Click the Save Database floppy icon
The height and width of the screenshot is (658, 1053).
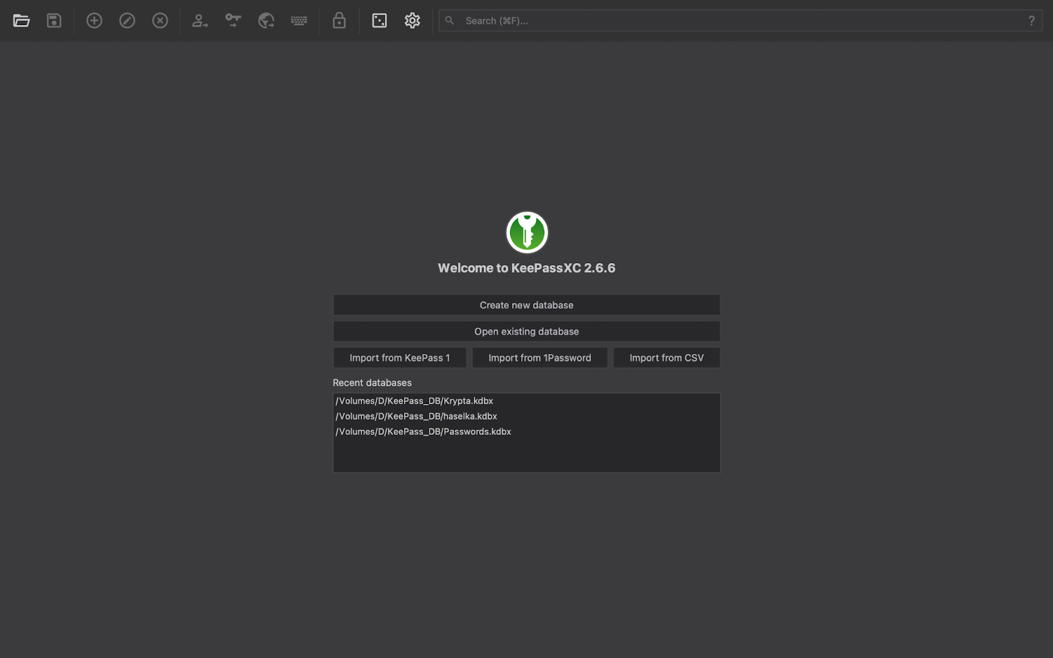pyautogui.click(x=54, y=20)
